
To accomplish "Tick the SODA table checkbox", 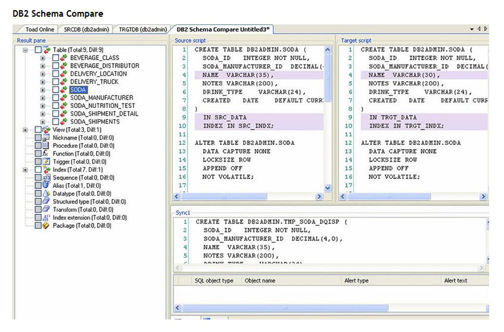I will (x=55, y=90).
